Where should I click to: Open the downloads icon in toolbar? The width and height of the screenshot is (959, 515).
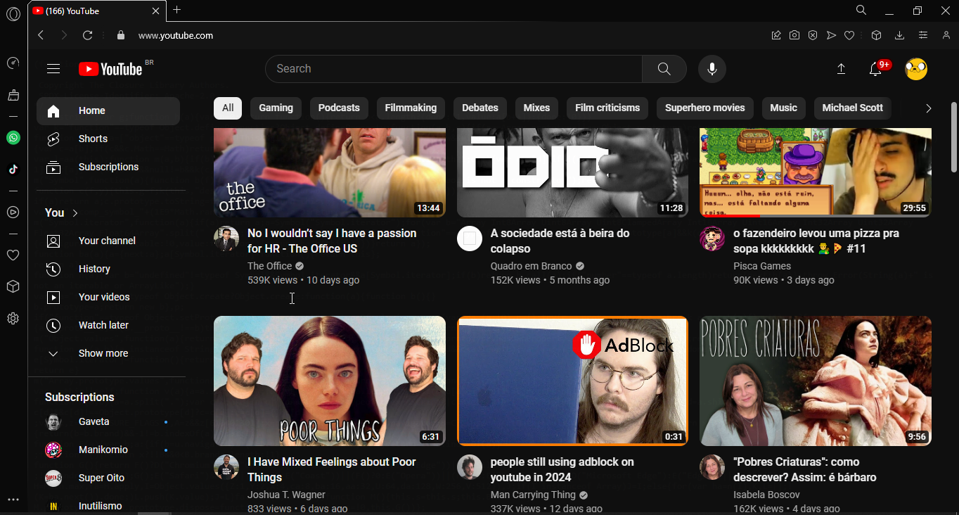[899, 35]
